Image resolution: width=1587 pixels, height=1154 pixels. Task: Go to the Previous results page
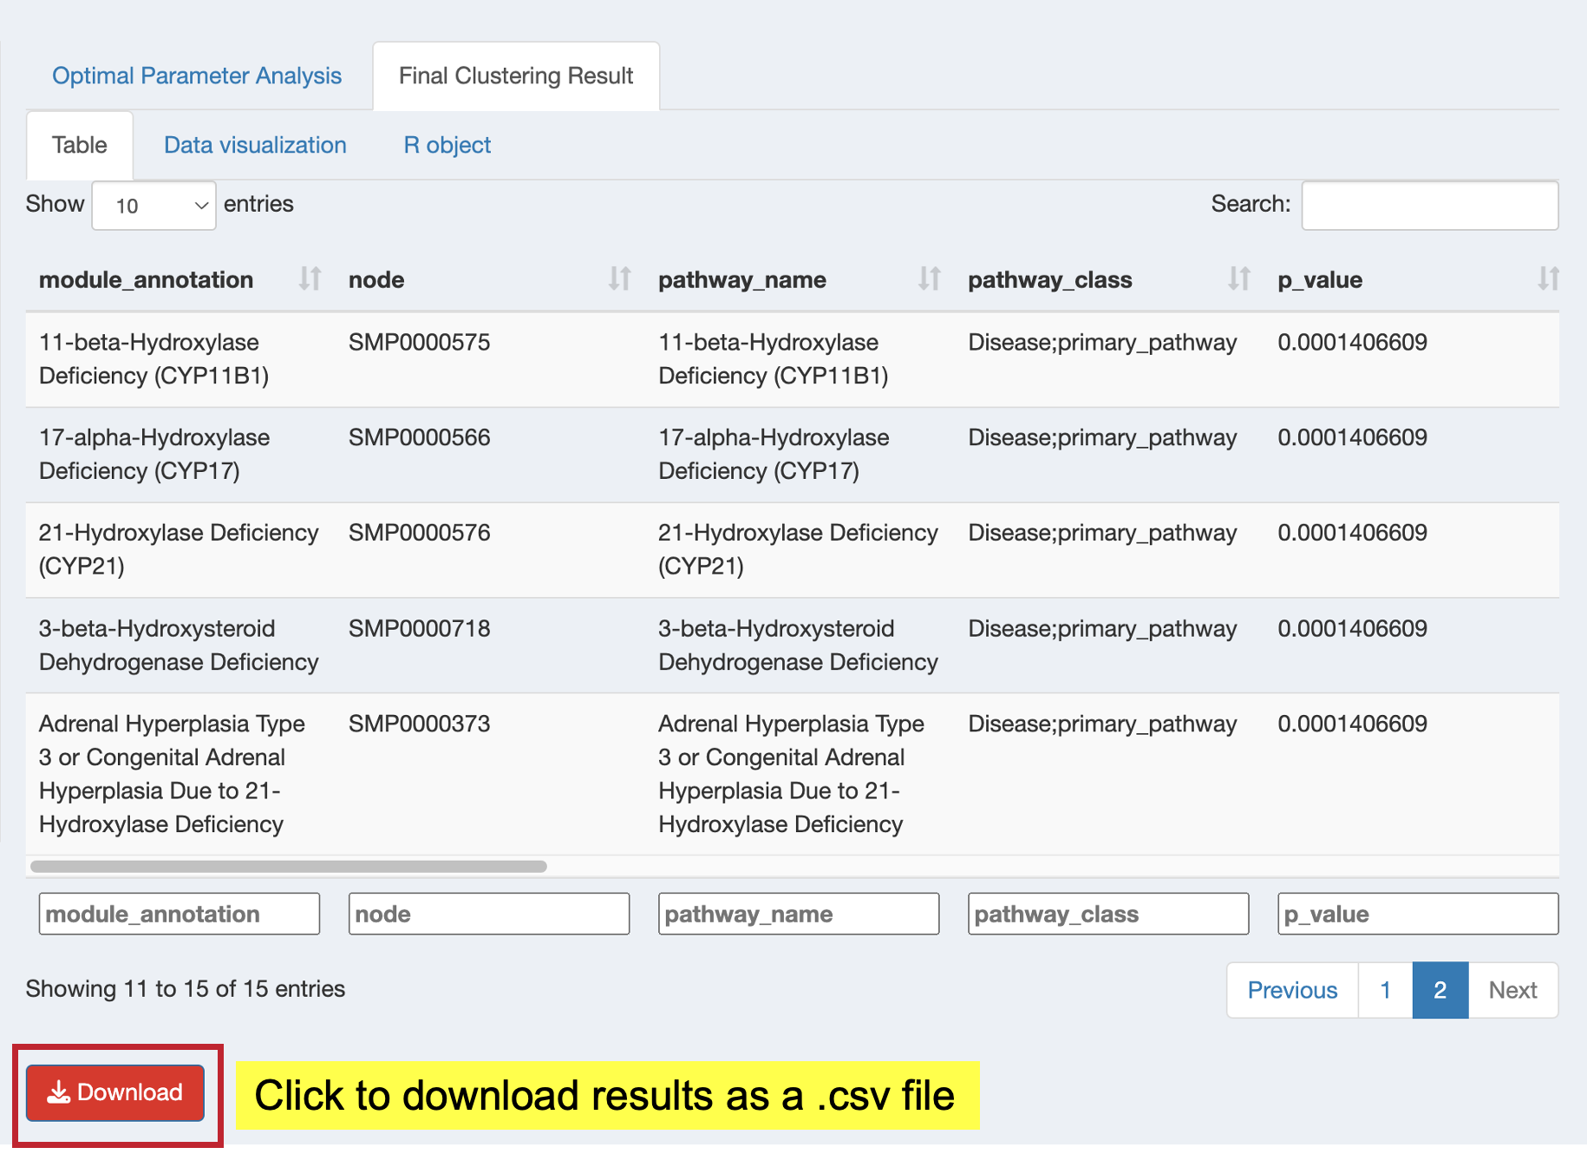click(1292, 990)
